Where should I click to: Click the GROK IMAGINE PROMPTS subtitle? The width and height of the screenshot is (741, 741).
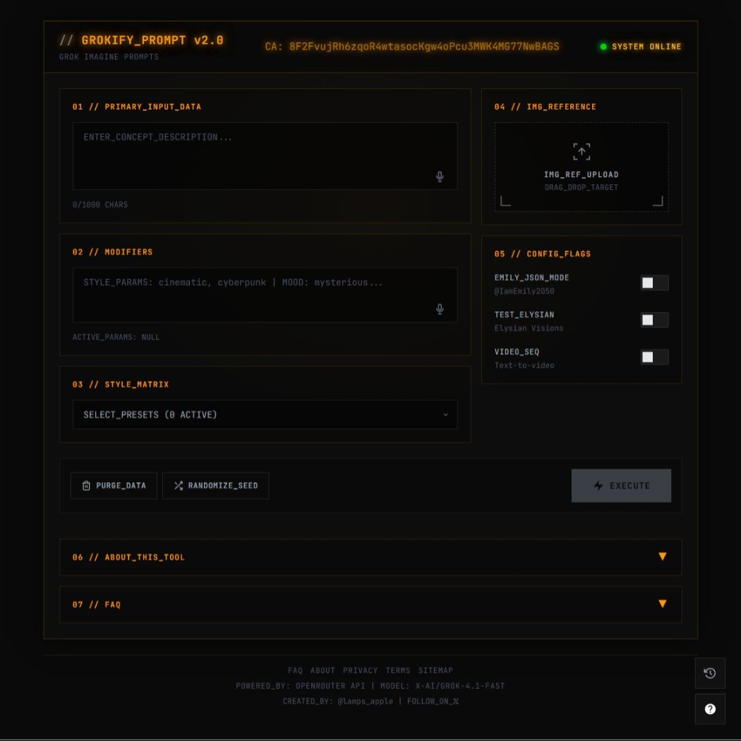pyautogui.click(x=109, y=56)
